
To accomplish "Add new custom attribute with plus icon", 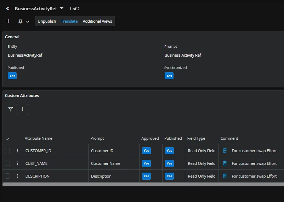I will pyautogui.click(x=23, y=109).
